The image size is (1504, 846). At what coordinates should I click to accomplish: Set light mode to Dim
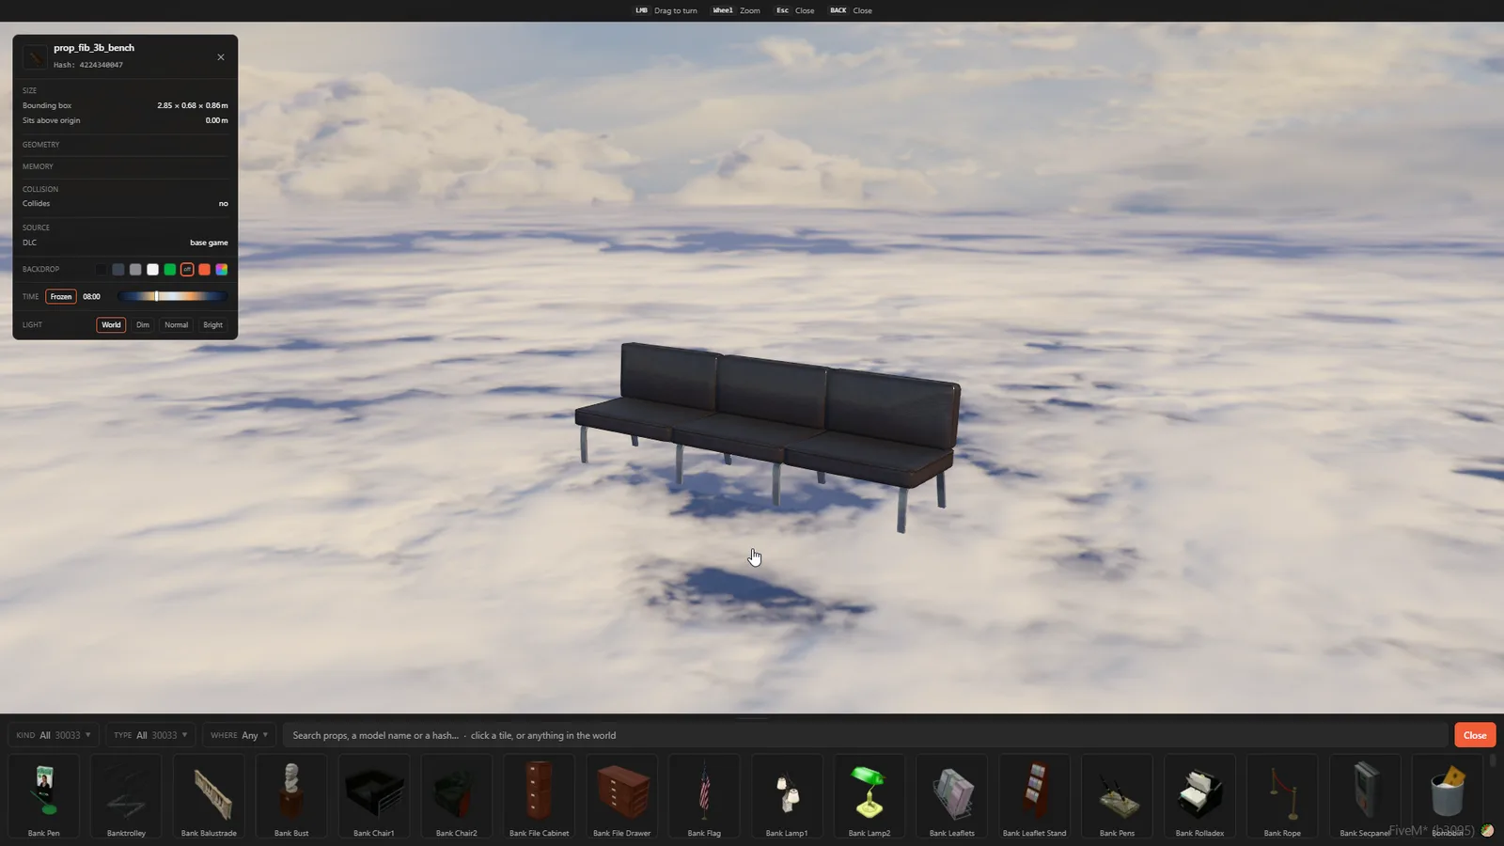[143, 325]
